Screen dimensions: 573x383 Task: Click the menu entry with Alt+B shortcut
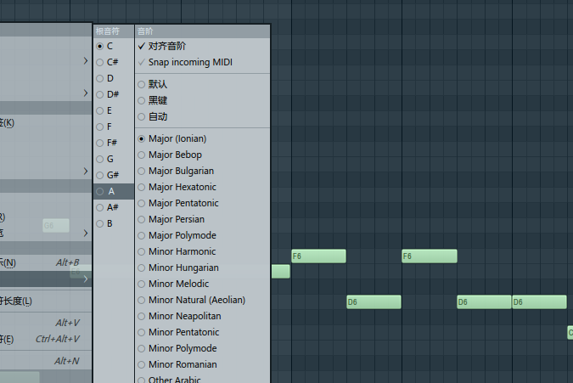point(46,262)
